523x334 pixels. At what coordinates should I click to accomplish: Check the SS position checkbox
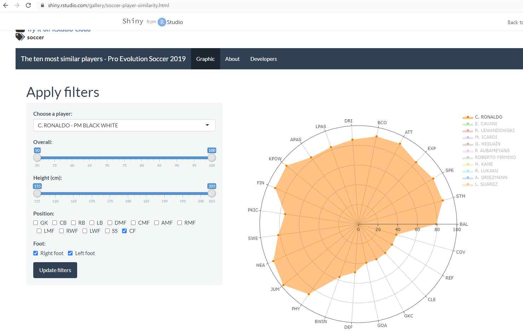click(x=107, y=231)
